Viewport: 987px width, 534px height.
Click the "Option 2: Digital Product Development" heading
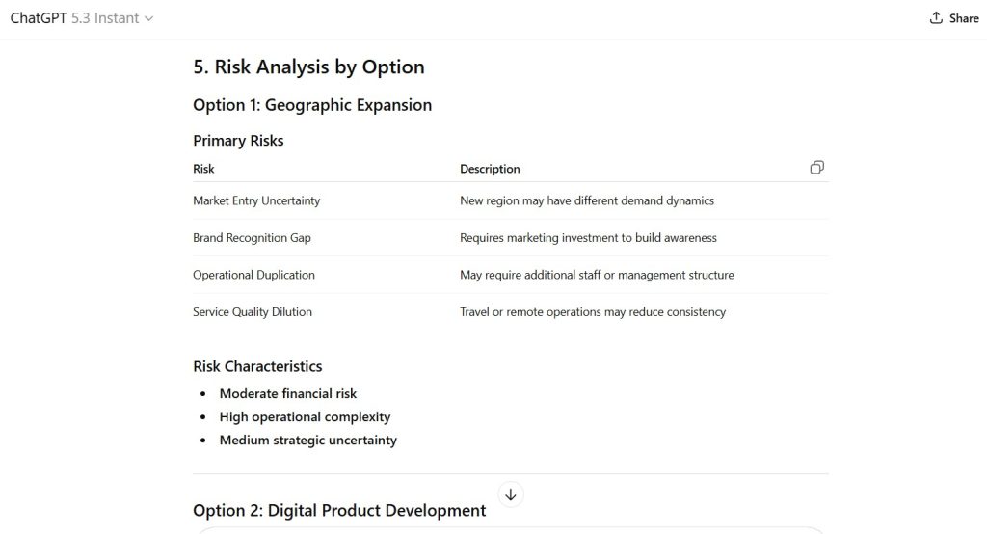[339, 510]
